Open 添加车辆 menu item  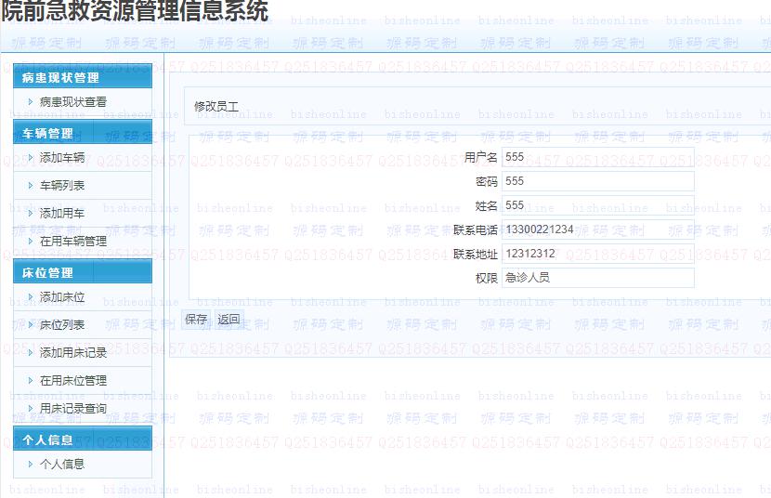point(62,158)
